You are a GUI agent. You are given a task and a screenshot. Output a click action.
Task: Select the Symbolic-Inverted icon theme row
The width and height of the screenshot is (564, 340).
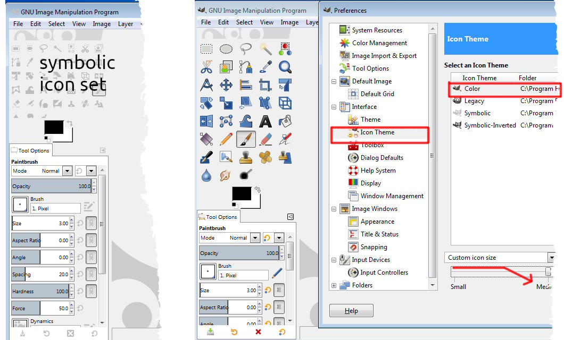click(503, 125)
